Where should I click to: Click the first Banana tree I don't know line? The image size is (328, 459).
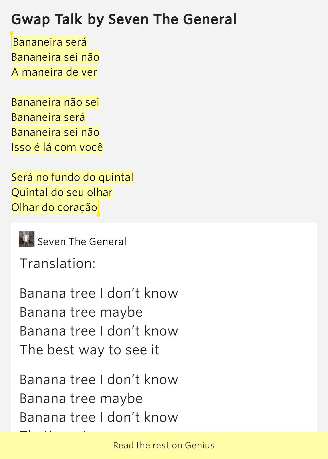99,293
